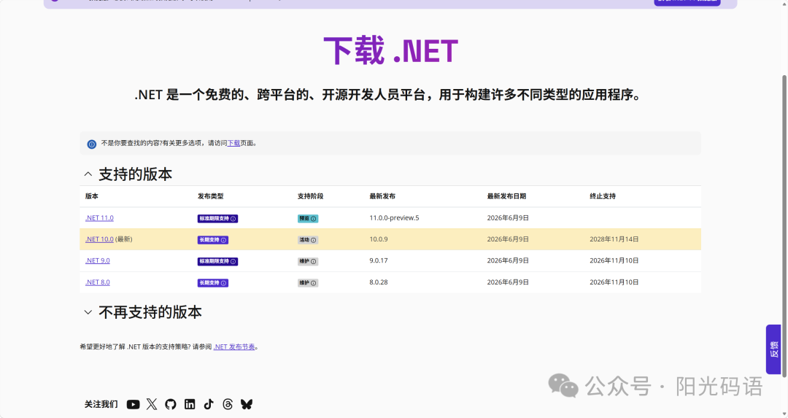This screenshot has width=788, height=418.
Task: Click info icon on .NET 9.0 maintenance phase badge
Action: [314, 262]
